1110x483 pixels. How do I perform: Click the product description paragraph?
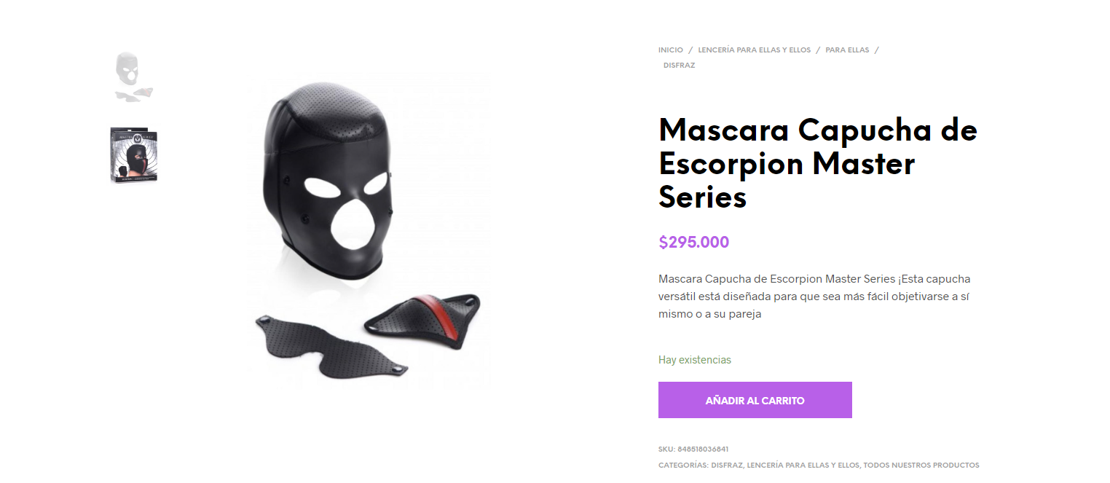(814, 297)
